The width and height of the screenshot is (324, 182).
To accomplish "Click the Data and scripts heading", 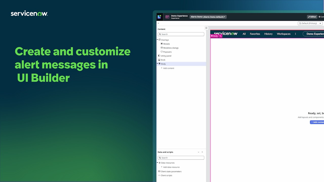I will click(165, 152).
